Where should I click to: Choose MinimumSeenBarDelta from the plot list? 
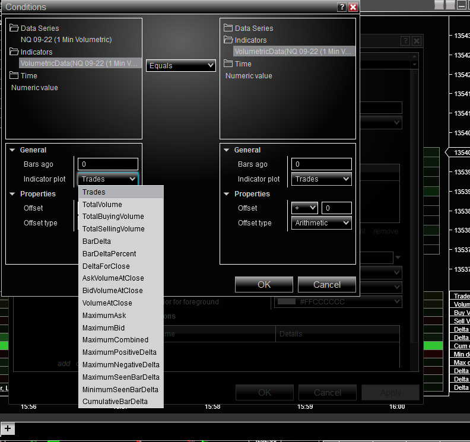click(x=121, y=390)
